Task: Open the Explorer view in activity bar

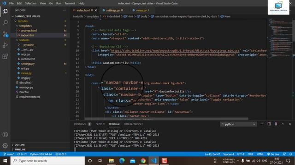Action: pyautogui.click(x=5, y=11)
